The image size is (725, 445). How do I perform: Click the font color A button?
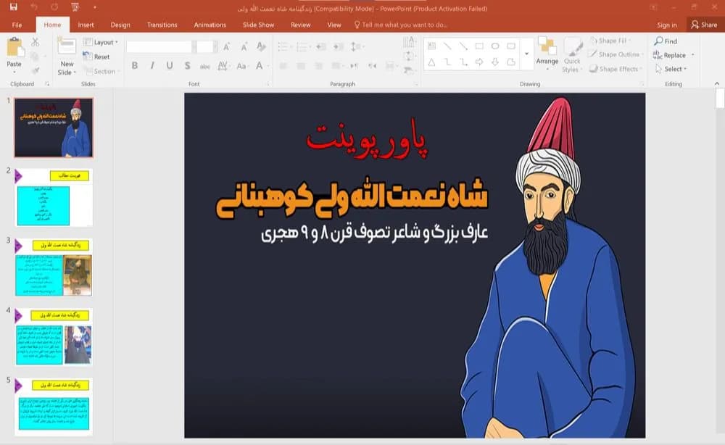pos(260,66)
